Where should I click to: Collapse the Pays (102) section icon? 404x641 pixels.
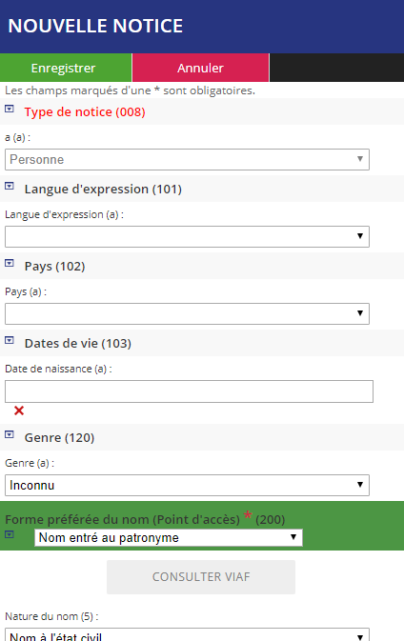[9, 263]
